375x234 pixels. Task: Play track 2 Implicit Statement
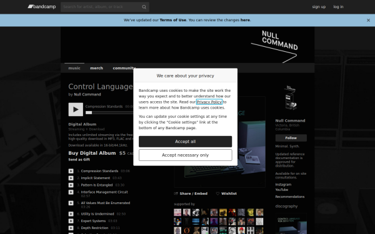[x=71, y=178]
